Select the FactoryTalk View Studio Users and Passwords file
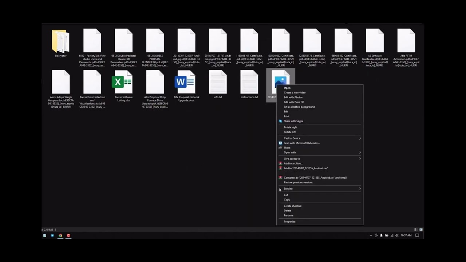The width and height of the screenshot is (466, 262). [x=92, y=48]
